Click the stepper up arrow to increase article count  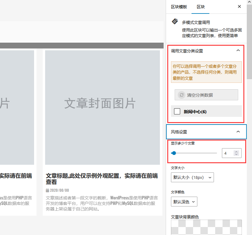click(x=236, y=151)
